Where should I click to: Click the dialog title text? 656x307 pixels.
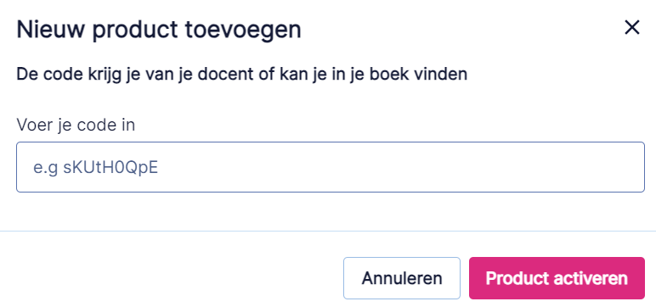tap(159, 31)
